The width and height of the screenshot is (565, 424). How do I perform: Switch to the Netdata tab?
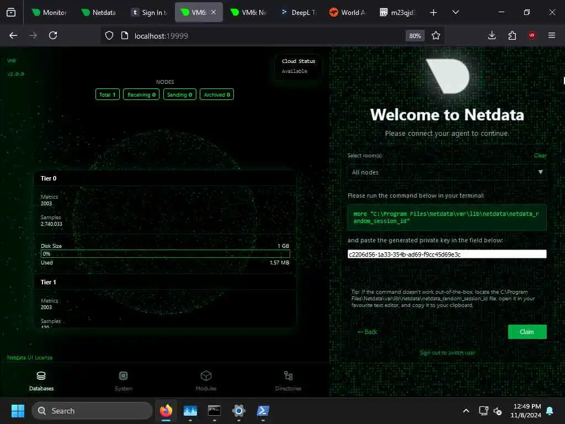pos(98,13)
